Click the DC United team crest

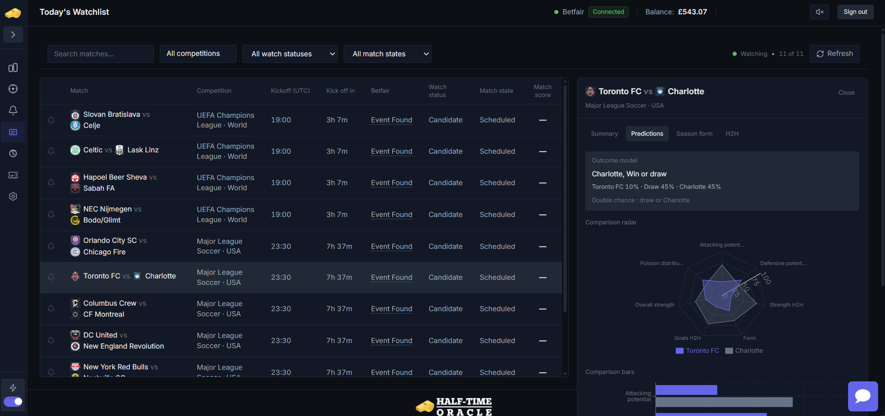tap(75, 335)
